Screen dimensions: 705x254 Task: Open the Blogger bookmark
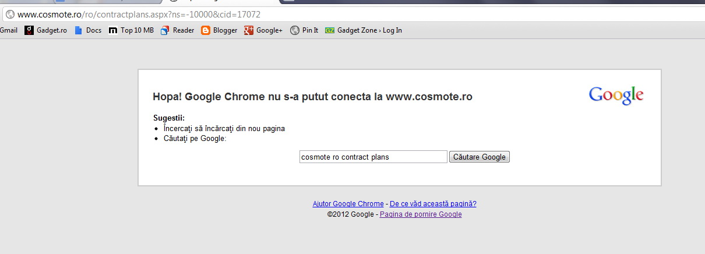coord(219,30)
